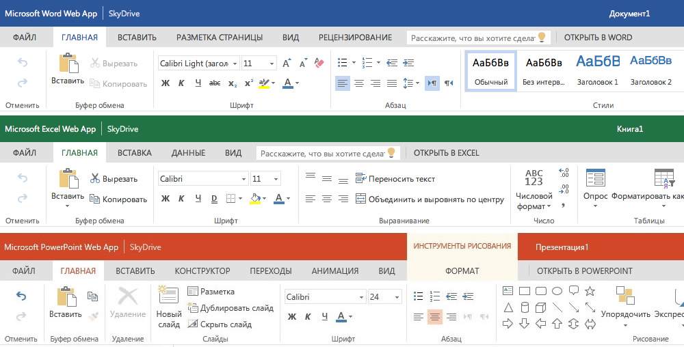Image resolution: width=684 pixels, height=347 pixels.
Task: Toggle align left in Word paragraph
Action: click(x=343, y=83)
